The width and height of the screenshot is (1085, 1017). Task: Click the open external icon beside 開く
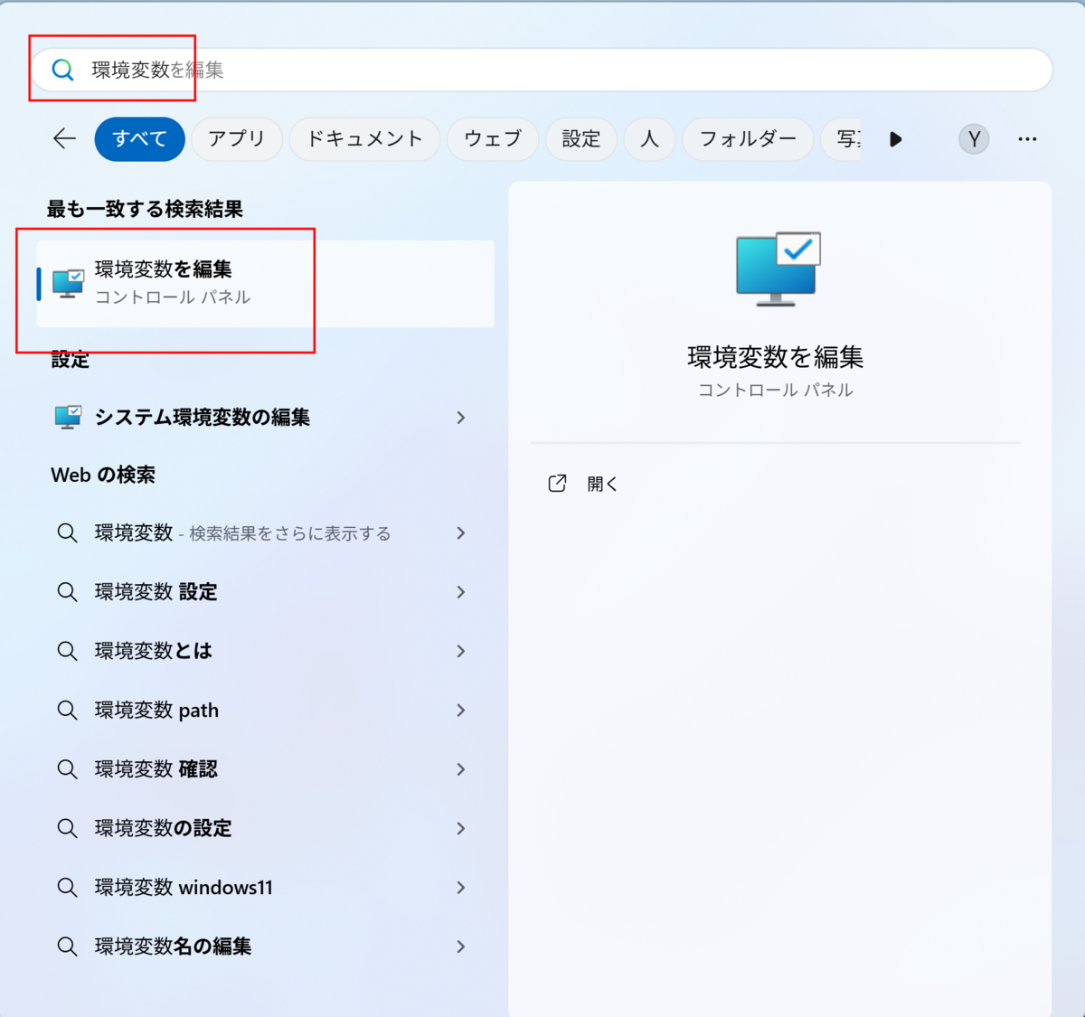tap(557, 484)
